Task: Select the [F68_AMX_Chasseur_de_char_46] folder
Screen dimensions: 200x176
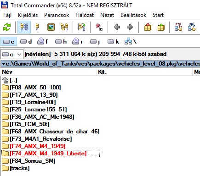Action: coord(55,132)
